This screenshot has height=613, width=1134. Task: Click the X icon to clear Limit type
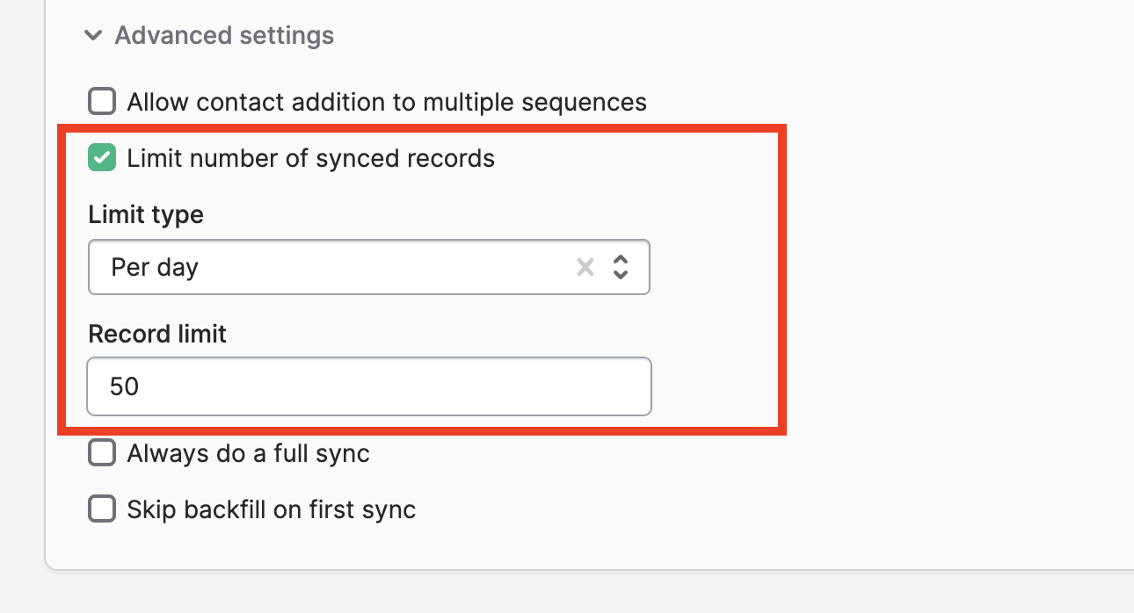click(x=585, y=267)
